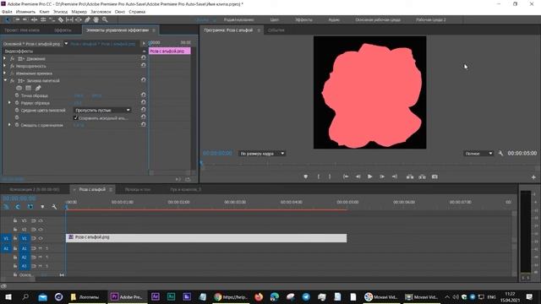Reset the Заливка палитрой effect
This screenshot has height=304, width=541.
[x=143, y=80]
